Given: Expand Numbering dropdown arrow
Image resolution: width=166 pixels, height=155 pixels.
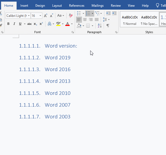Looking at the screenshot, I should click(x=93, y=13).
